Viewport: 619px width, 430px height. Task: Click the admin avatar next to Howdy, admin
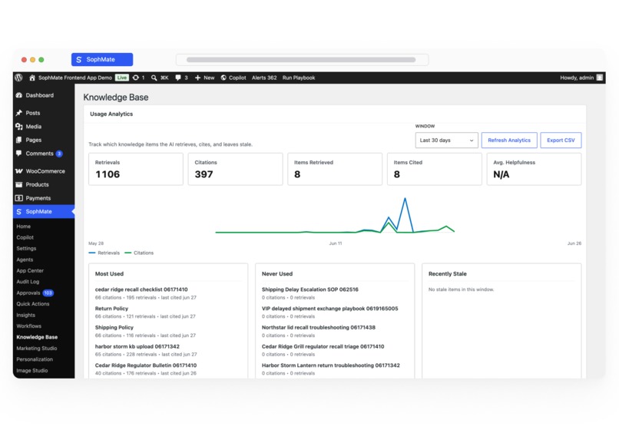point(600,78)
